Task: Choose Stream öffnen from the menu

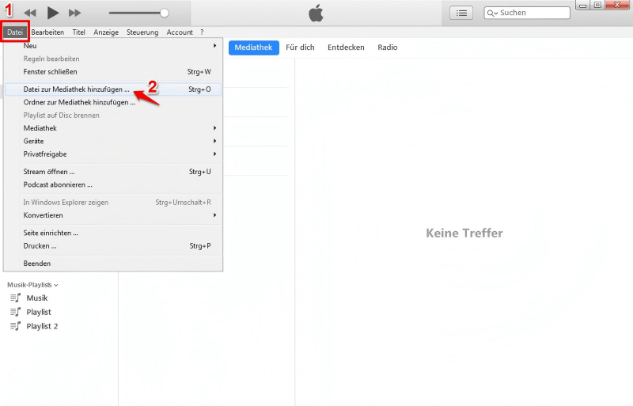Action: [113, 172]
